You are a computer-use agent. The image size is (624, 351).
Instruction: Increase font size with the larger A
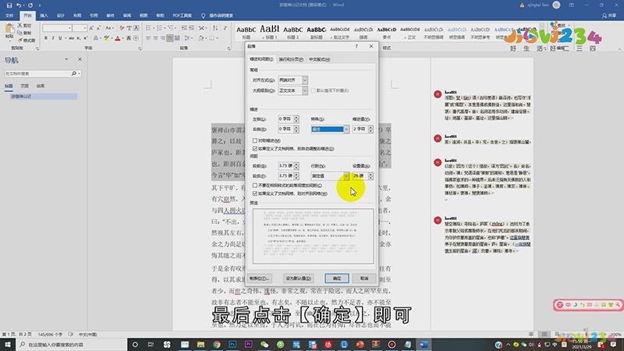(91, 28)
